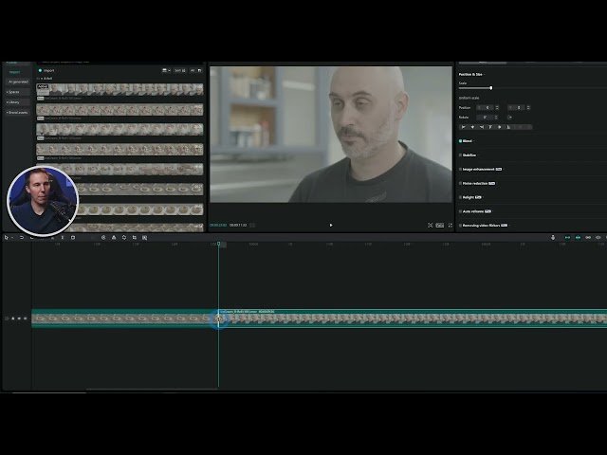Align clip to top edge
607x455 pixels.
[490, 127]
